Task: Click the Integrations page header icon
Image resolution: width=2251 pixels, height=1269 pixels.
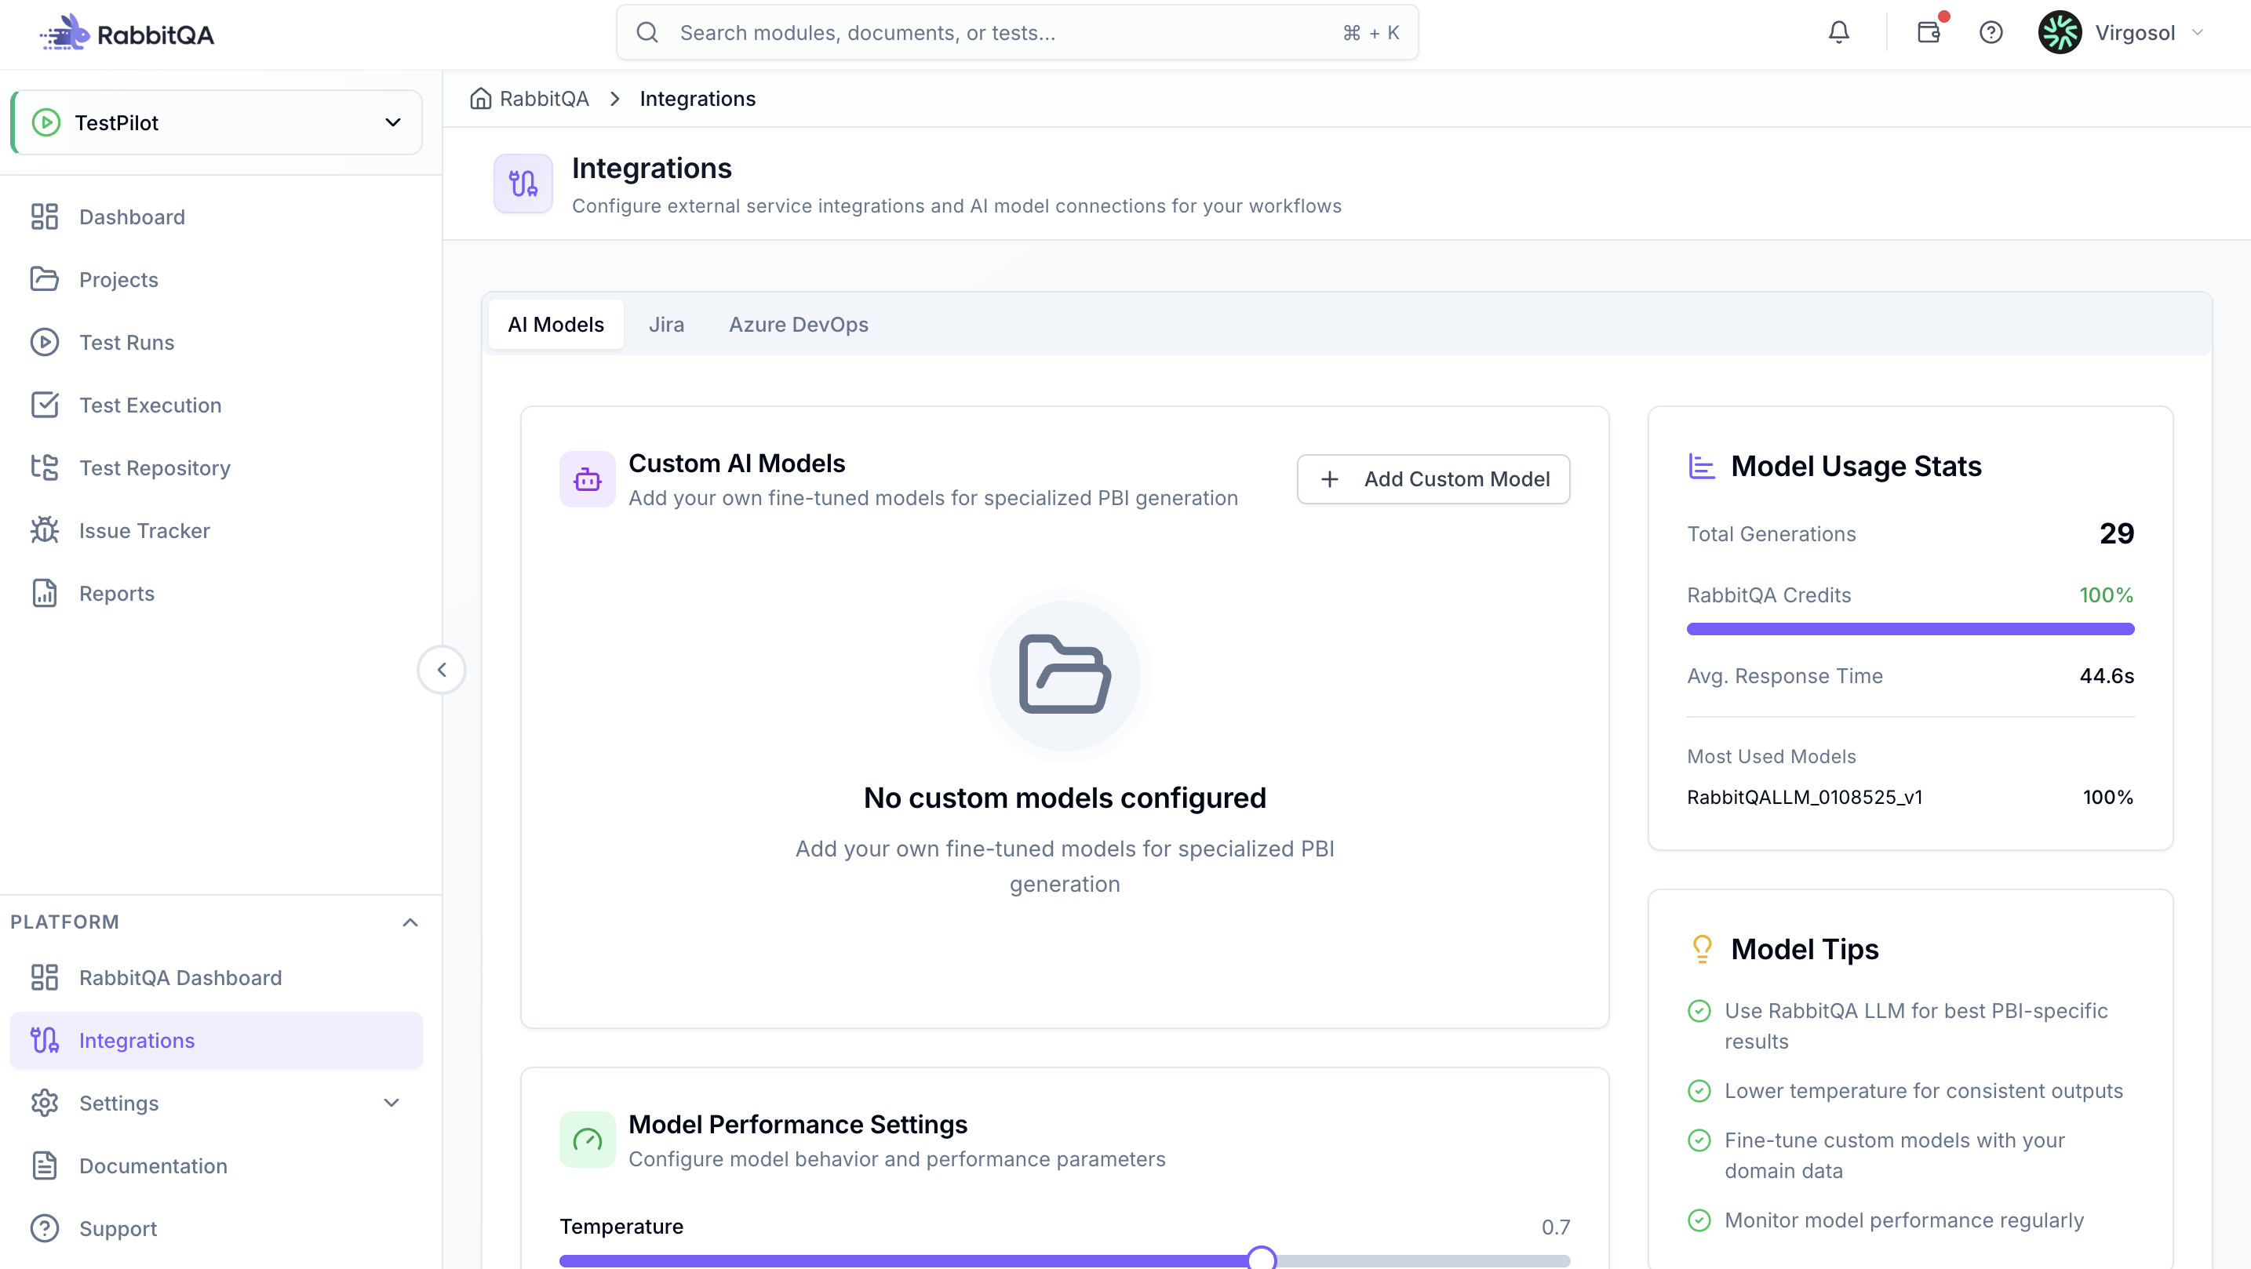Action: click(523, 184)
